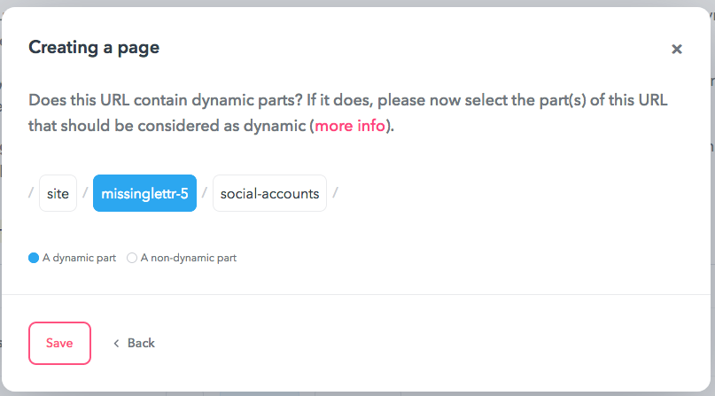Choose the dynamic part radio circle
This screenshot has width=715, height=396.
(34, 258)
